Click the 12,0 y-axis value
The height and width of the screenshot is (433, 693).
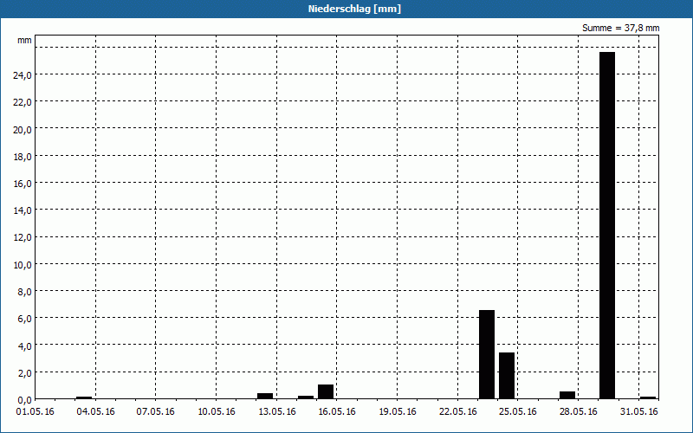click(23, 237)
